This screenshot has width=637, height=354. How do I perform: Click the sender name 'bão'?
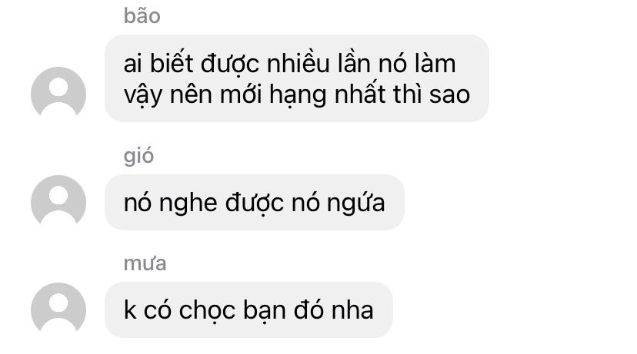click(x=142, y=17)
